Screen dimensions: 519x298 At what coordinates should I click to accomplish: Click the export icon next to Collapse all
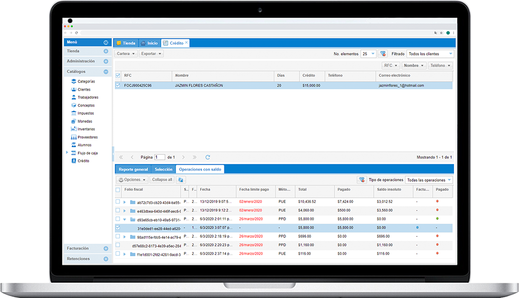pyautogui.click(x=181, y=180)
